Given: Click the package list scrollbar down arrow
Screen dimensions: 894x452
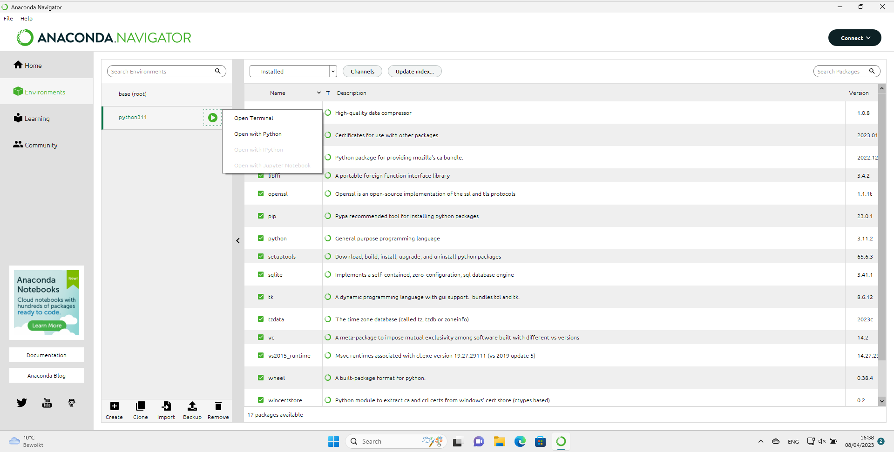Looking at the screenshot, I should (x=881, y=401).
